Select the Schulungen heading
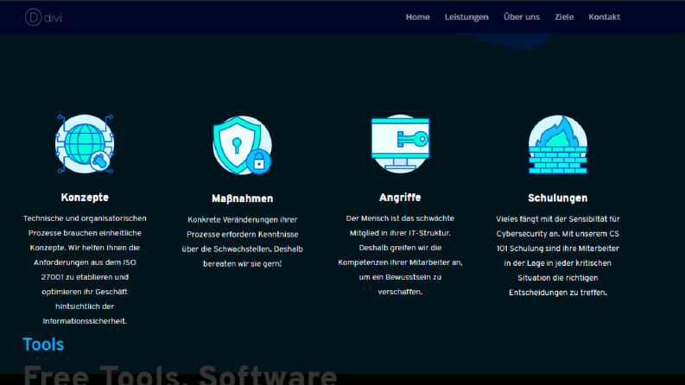The height and width of the screenshot is (385, 685). click(x=558, y=199)
